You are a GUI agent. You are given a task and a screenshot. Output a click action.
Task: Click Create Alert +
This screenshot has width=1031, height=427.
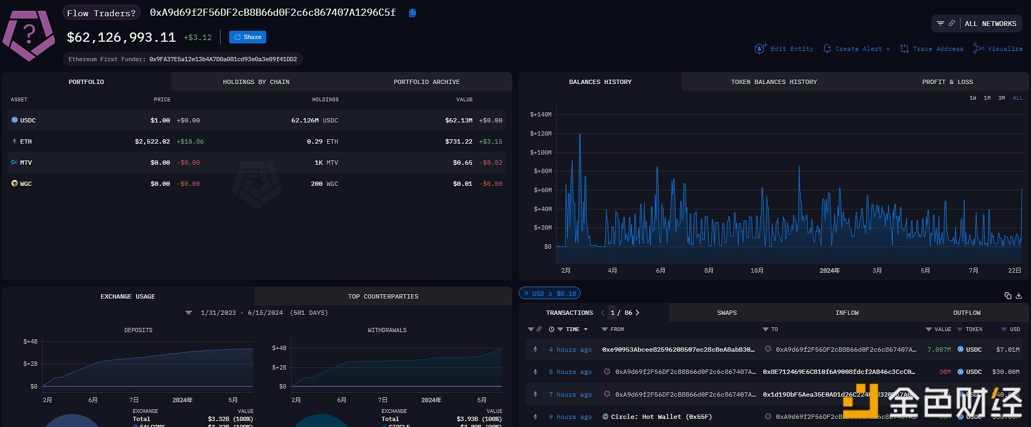point(862,49)
